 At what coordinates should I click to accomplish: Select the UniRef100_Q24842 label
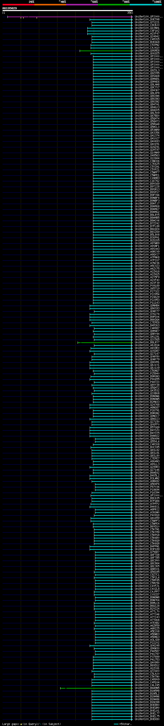tap(147, 36)
